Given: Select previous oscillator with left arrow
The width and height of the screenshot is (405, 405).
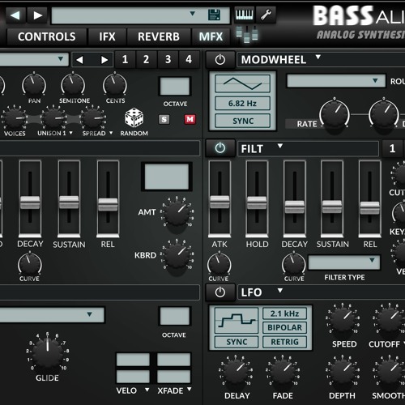Looking at the screenshot, I should click(80, 59).
